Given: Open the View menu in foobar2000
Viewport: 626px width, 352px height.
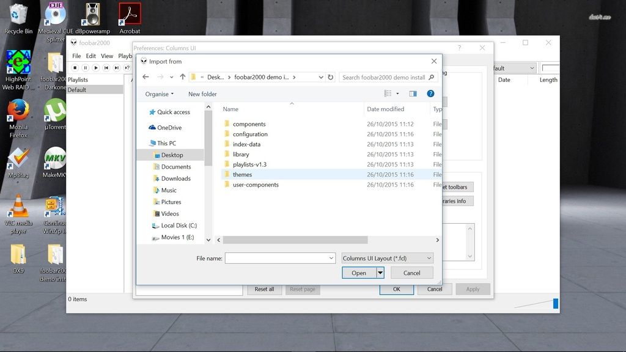Looking at the screenshot, I should pyautogui.click(x=107, y=56).
